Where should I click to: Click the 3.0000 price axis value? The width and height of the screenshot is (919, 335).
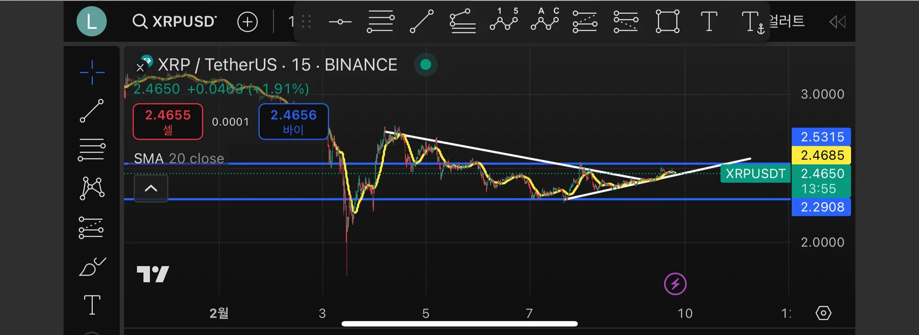tap(822, 94)
